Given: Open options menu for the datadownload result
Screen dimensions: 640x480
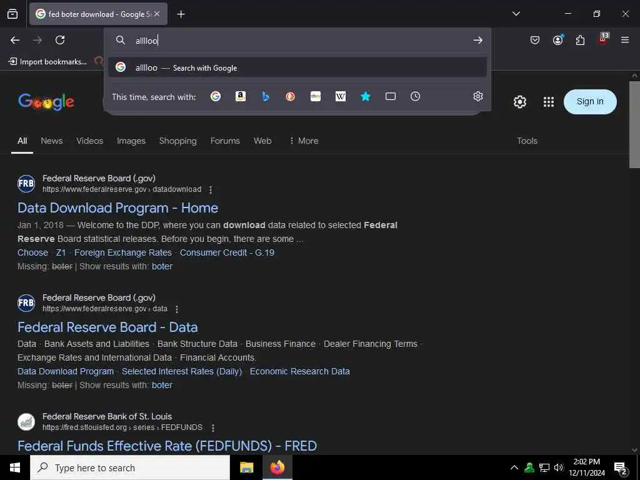Looking at the screenshot, I should click(211, 190).
